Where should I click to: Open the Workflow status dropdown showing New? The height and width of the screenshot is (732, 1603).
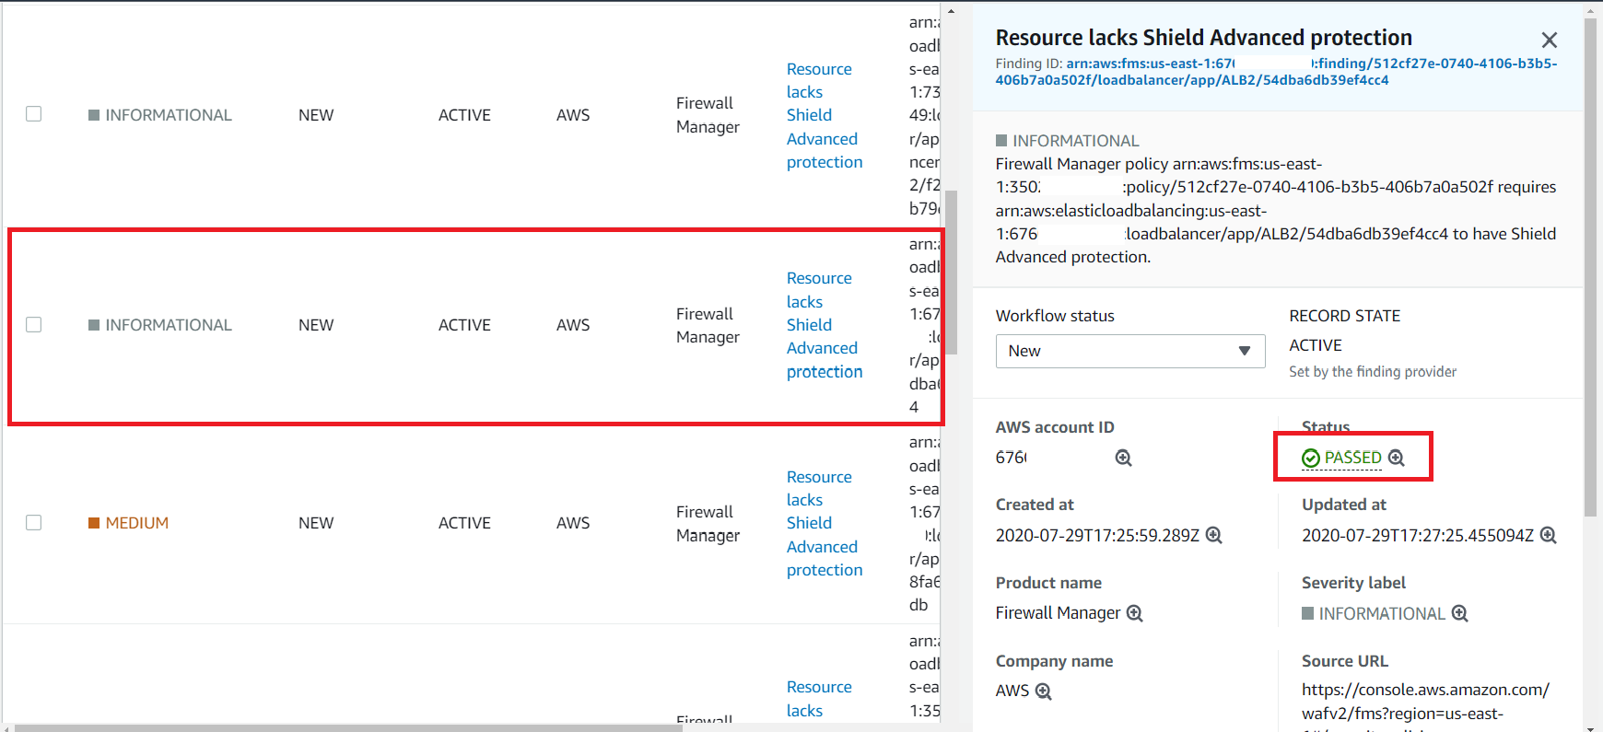click(x=1129, y=351)
